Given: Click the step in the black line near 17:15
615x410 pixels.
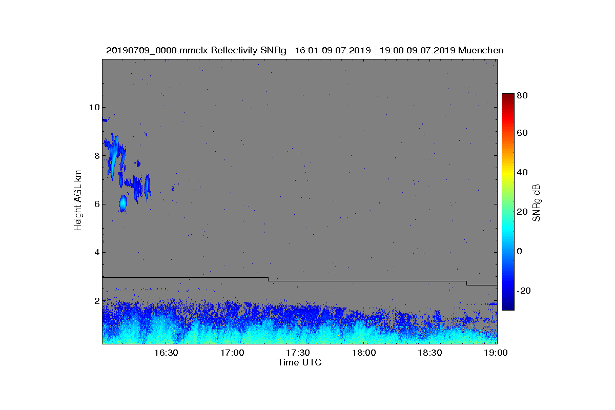Looking at the screenshot, I should (x=268, y=279).
